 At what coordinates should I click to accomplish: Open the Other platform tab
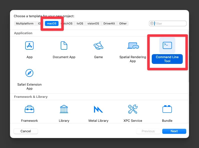pos(123,23)
